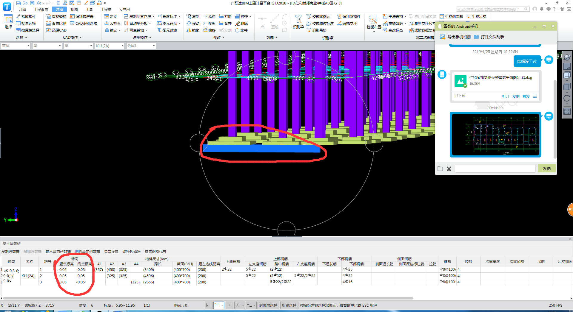Click the 打断 break tool

click(x=225, y=16)
